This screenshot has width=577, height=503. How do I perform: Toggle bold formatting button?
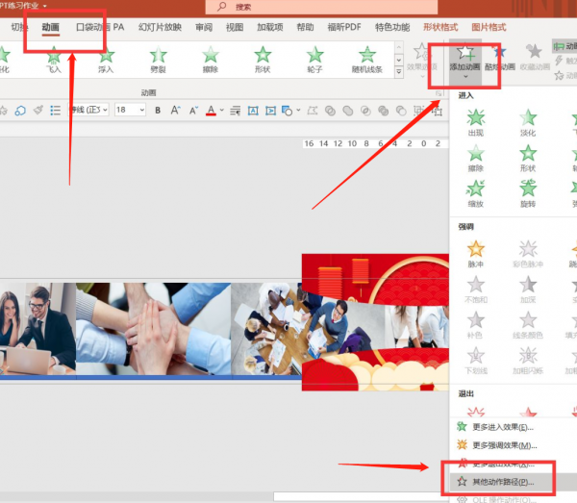pyautogui.click(x=158, y=110)
